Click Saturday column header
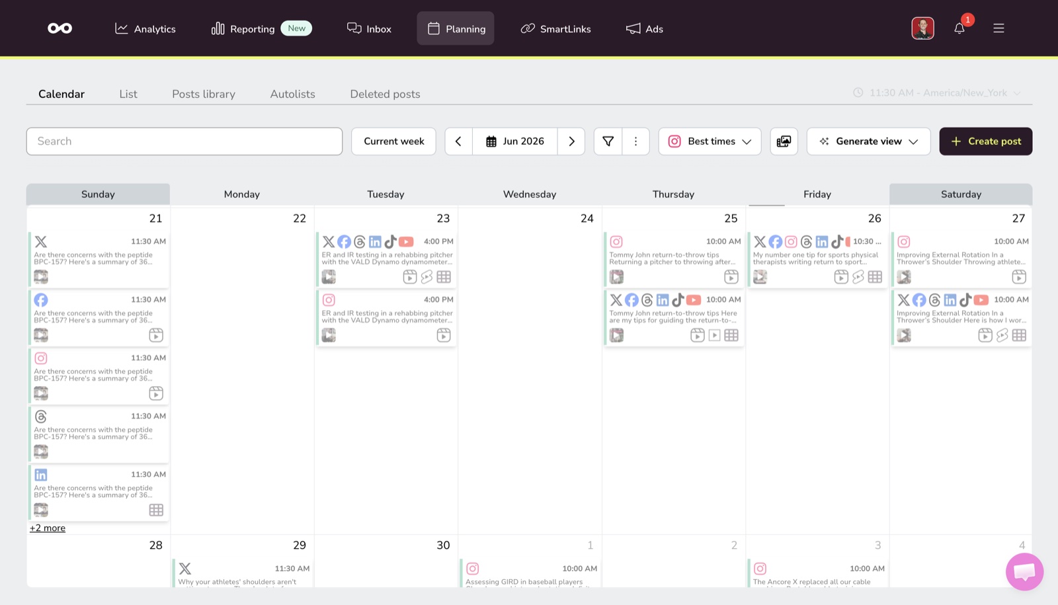 [x=961, y=194]
